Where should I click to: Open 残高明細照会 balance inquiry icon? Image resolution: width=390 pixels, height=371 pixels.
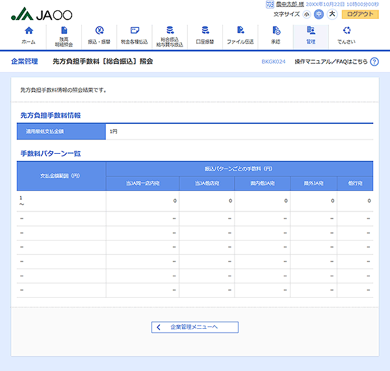(x=64, y=30)
